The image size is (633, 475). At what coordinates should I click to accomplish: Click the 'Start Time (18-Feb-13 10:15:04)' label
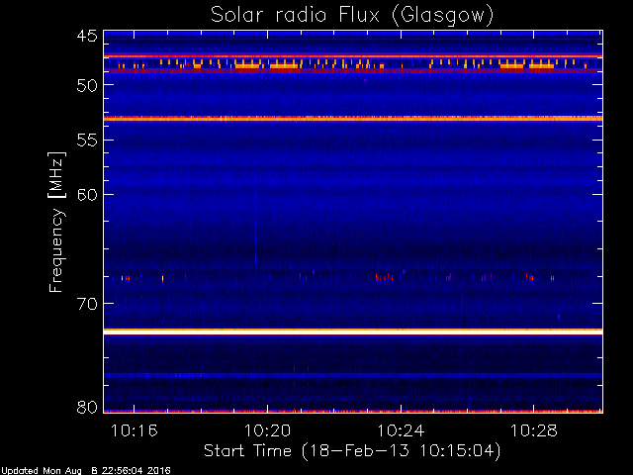[352, 451]
